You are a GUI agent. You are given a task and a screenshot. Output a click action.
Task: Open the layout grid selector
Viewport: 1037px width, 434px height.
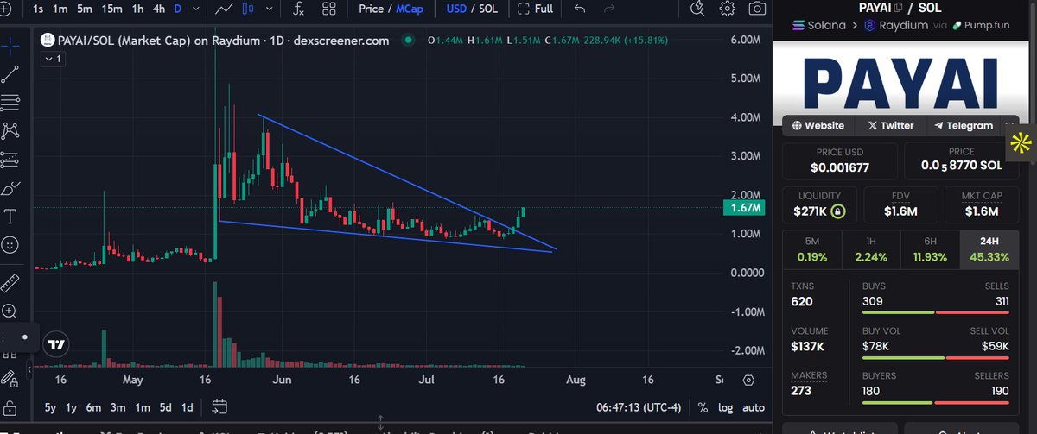[329, 9]
